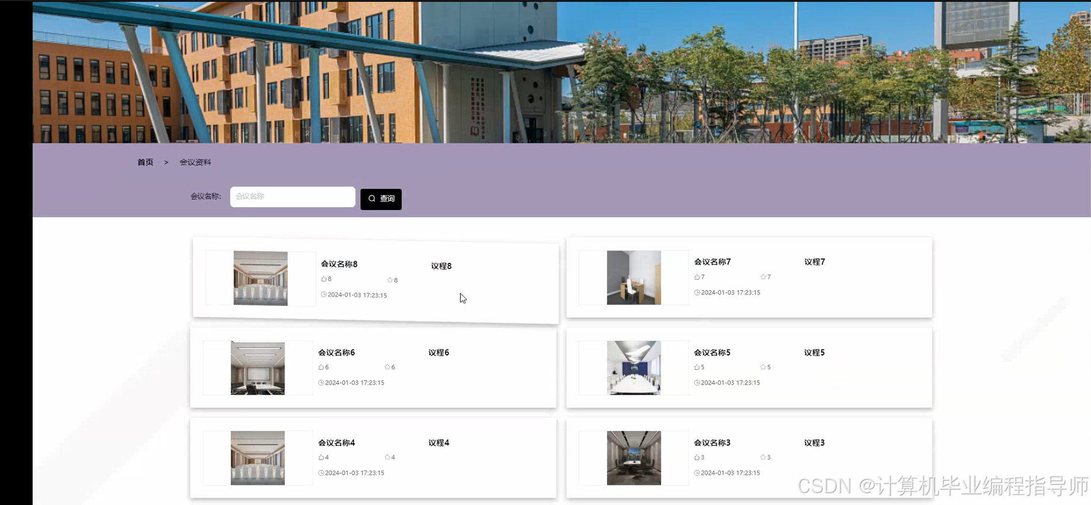Click the 议程8 label
The width and height of the screenshot is (1091, 505).
[441, 266]
